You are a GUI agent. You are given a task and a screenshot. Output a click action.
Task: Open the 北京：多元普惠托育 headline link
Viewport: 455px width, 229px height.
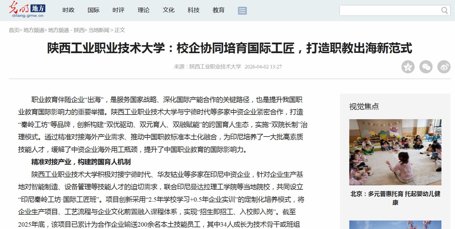[395, 198]
